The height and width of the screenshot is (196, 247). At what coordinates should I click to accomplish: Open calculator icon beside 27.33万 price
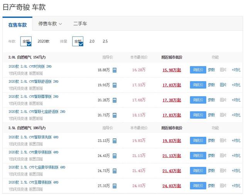[115, 186]
